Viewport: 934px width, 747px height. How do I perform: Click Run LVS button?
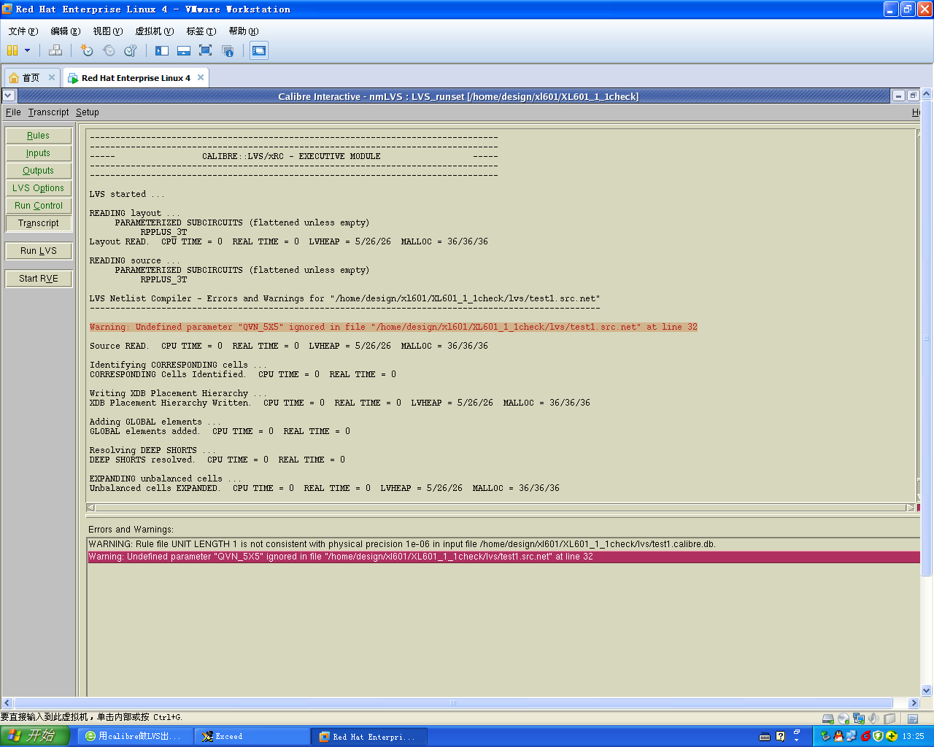coord(39,251)
